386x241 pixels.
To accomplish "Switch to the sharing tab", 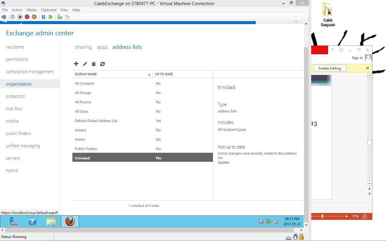I will point(84,47).
